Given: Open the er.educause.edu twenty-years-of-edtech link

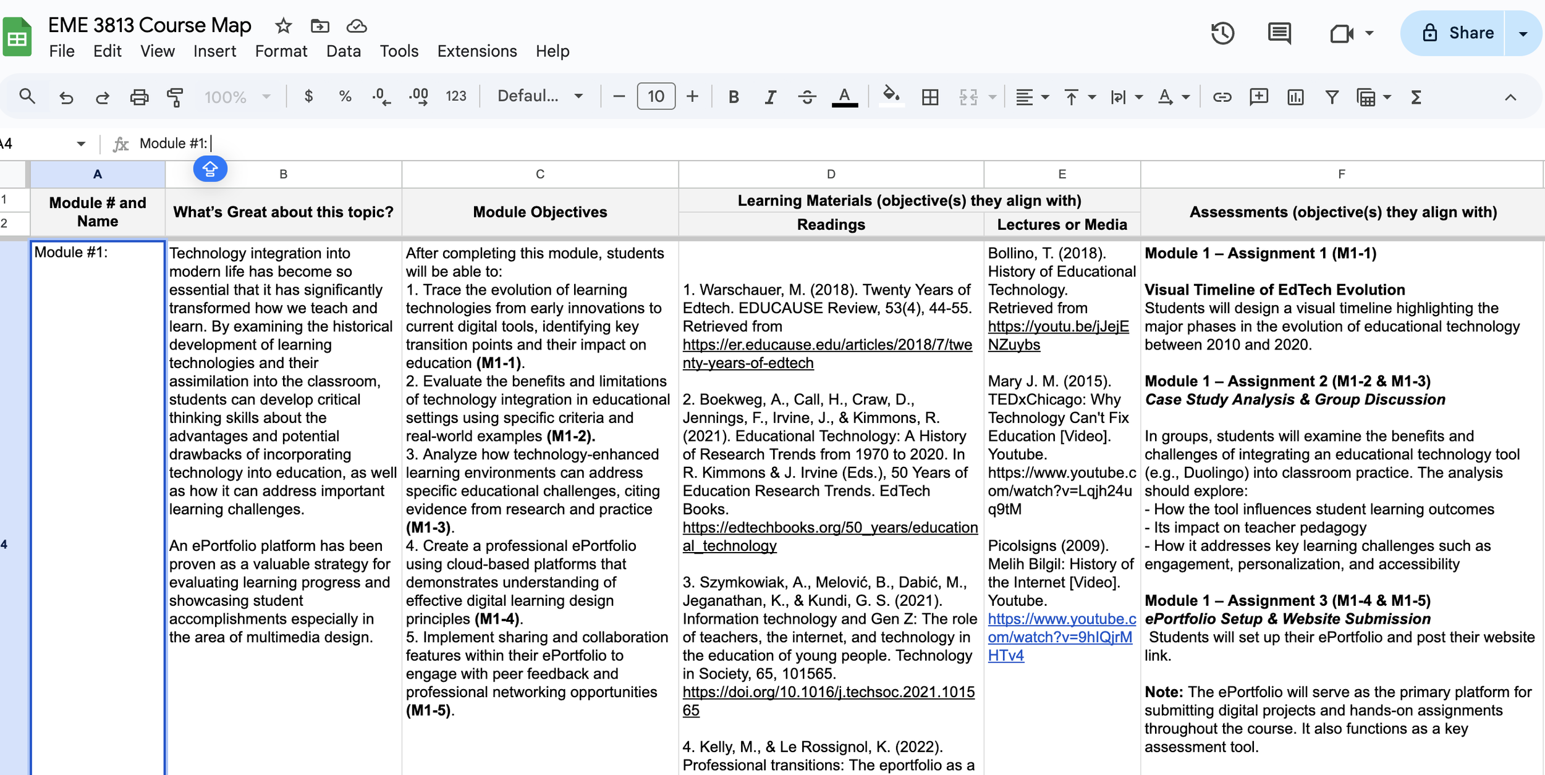Looking at the screenshot, I should pos(826,345).
